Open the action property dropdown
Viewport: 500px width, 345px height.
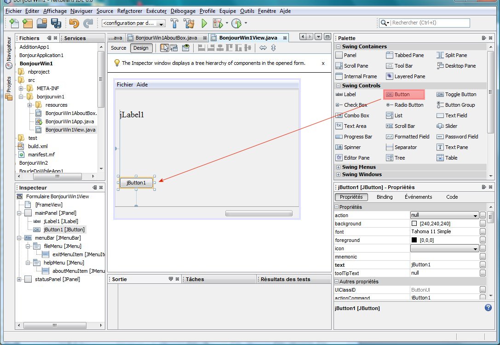click(475, 216)
